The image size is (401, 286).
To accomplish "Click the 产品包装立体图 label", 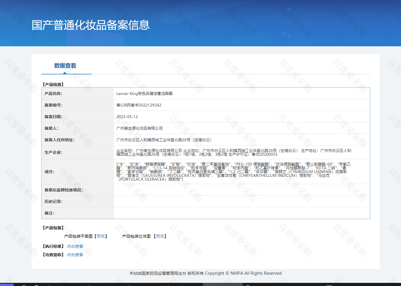I will pos(136,236).
